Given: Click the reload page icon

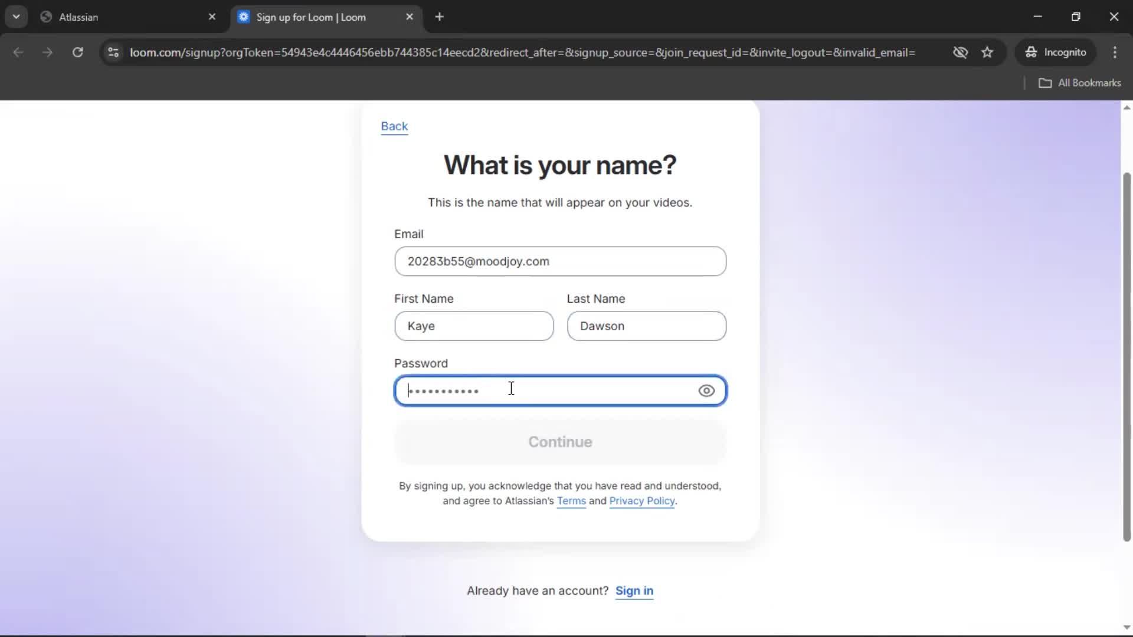Looking at the screenshot, I should [77, 52].
